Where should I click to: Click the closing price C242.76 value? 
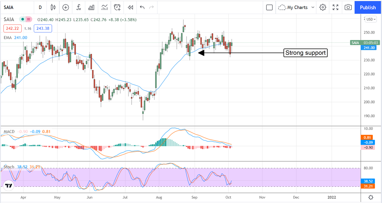(99, 19)
